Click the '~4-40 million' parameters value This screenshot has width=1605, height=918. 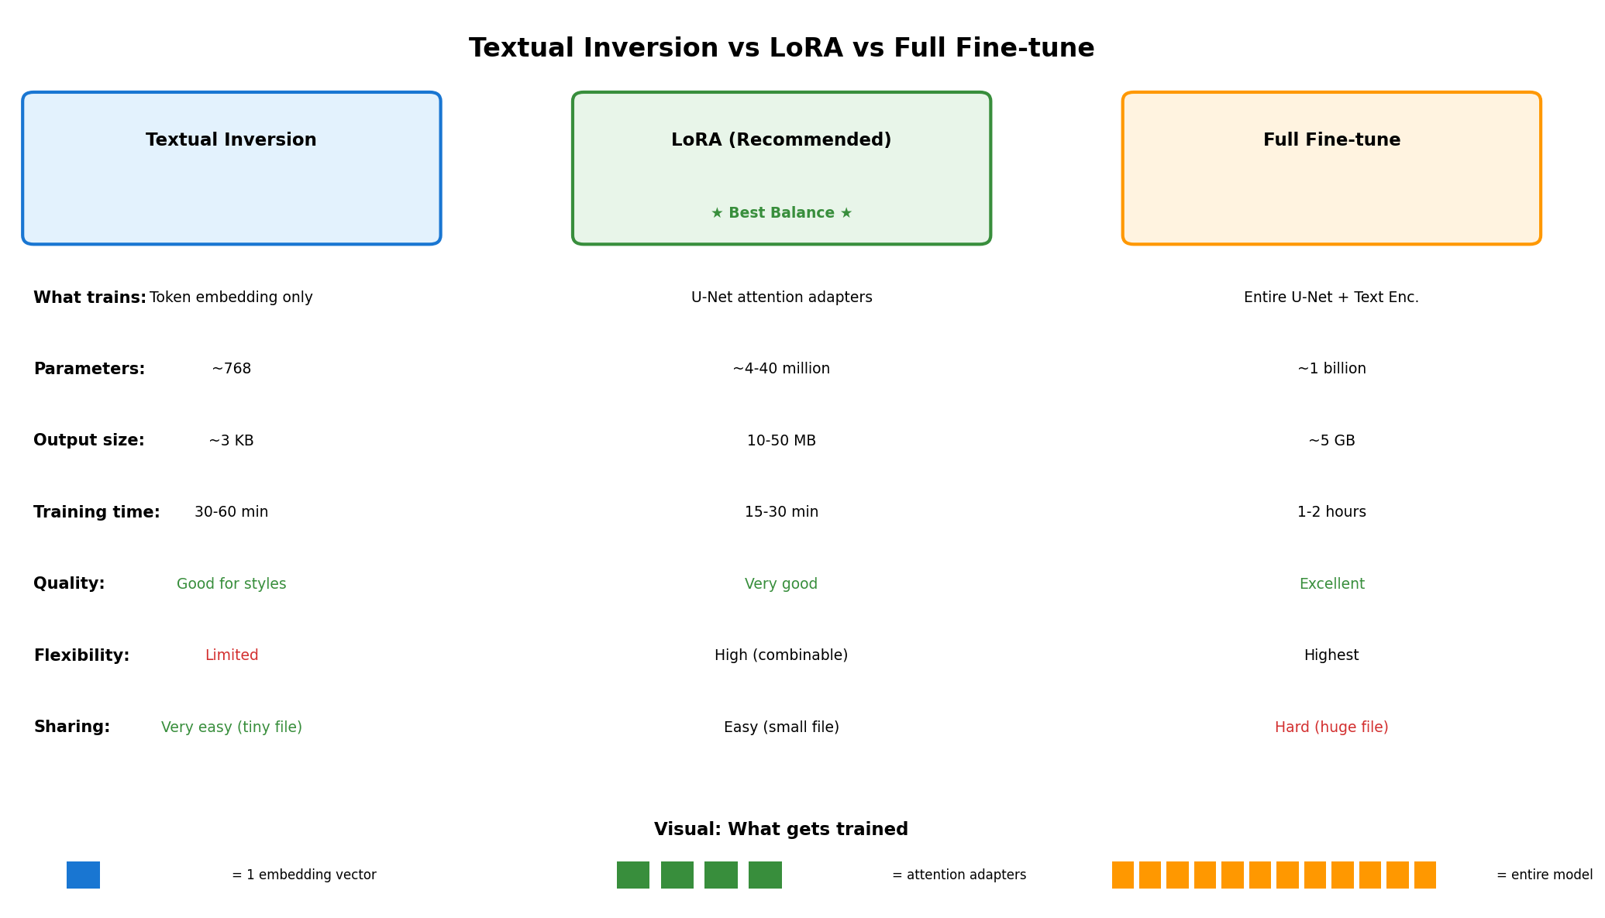(x=781, y=369)
